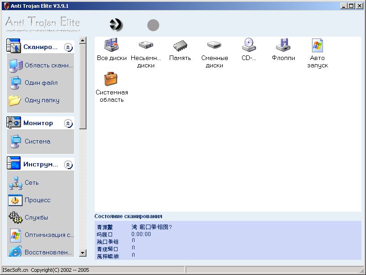The width and height of the screenshot is (366, 275).
Task: Open Оптимизация с... tool
Action: pyautogui.click(x=42, y=235)
